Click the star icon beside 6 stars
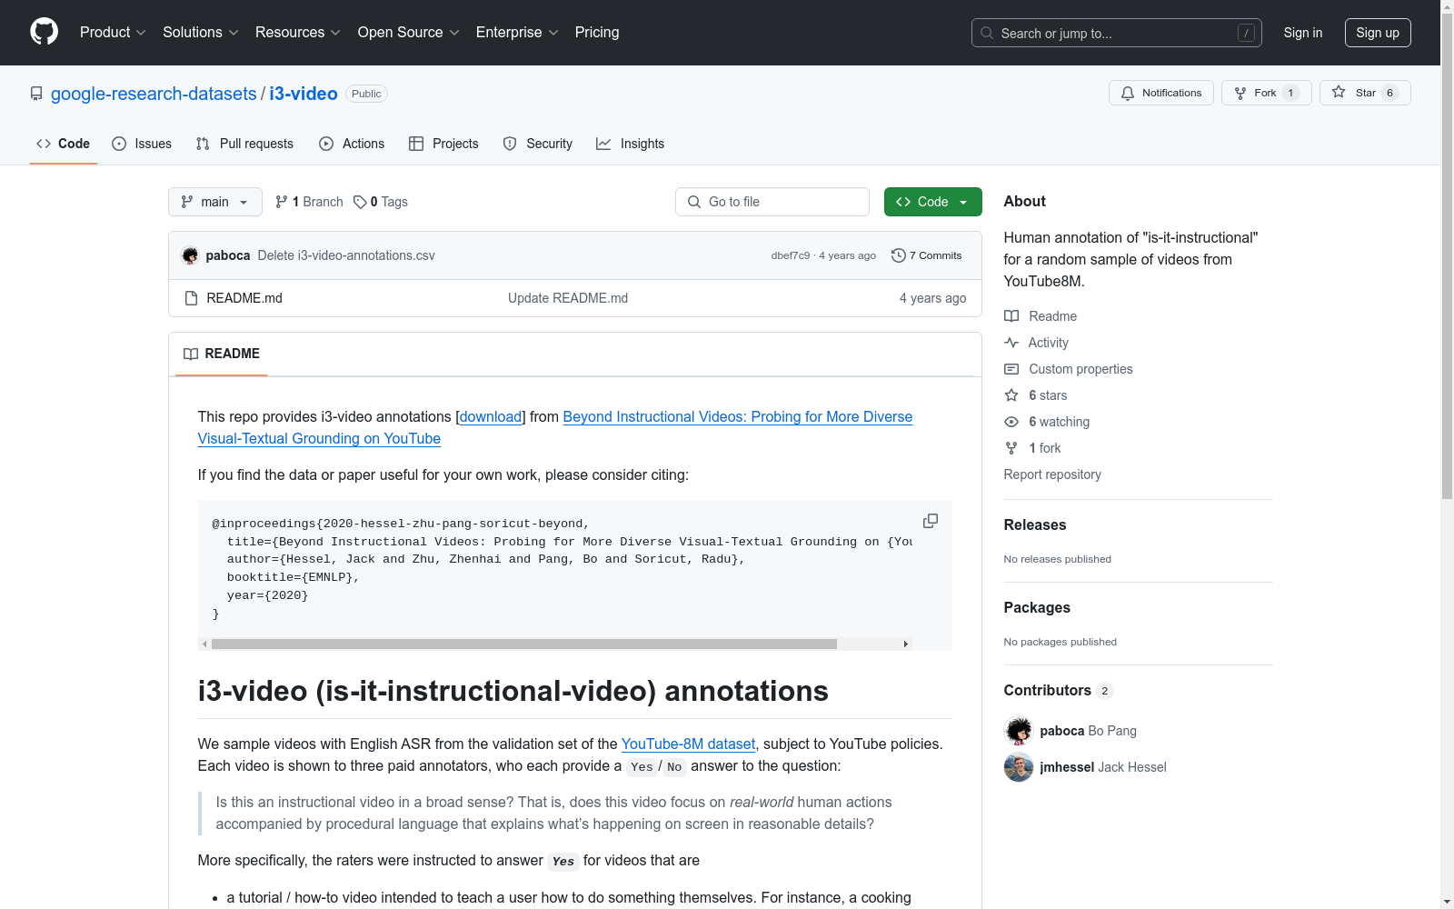Viewport: 1454px width, 909px height. 1011,395
